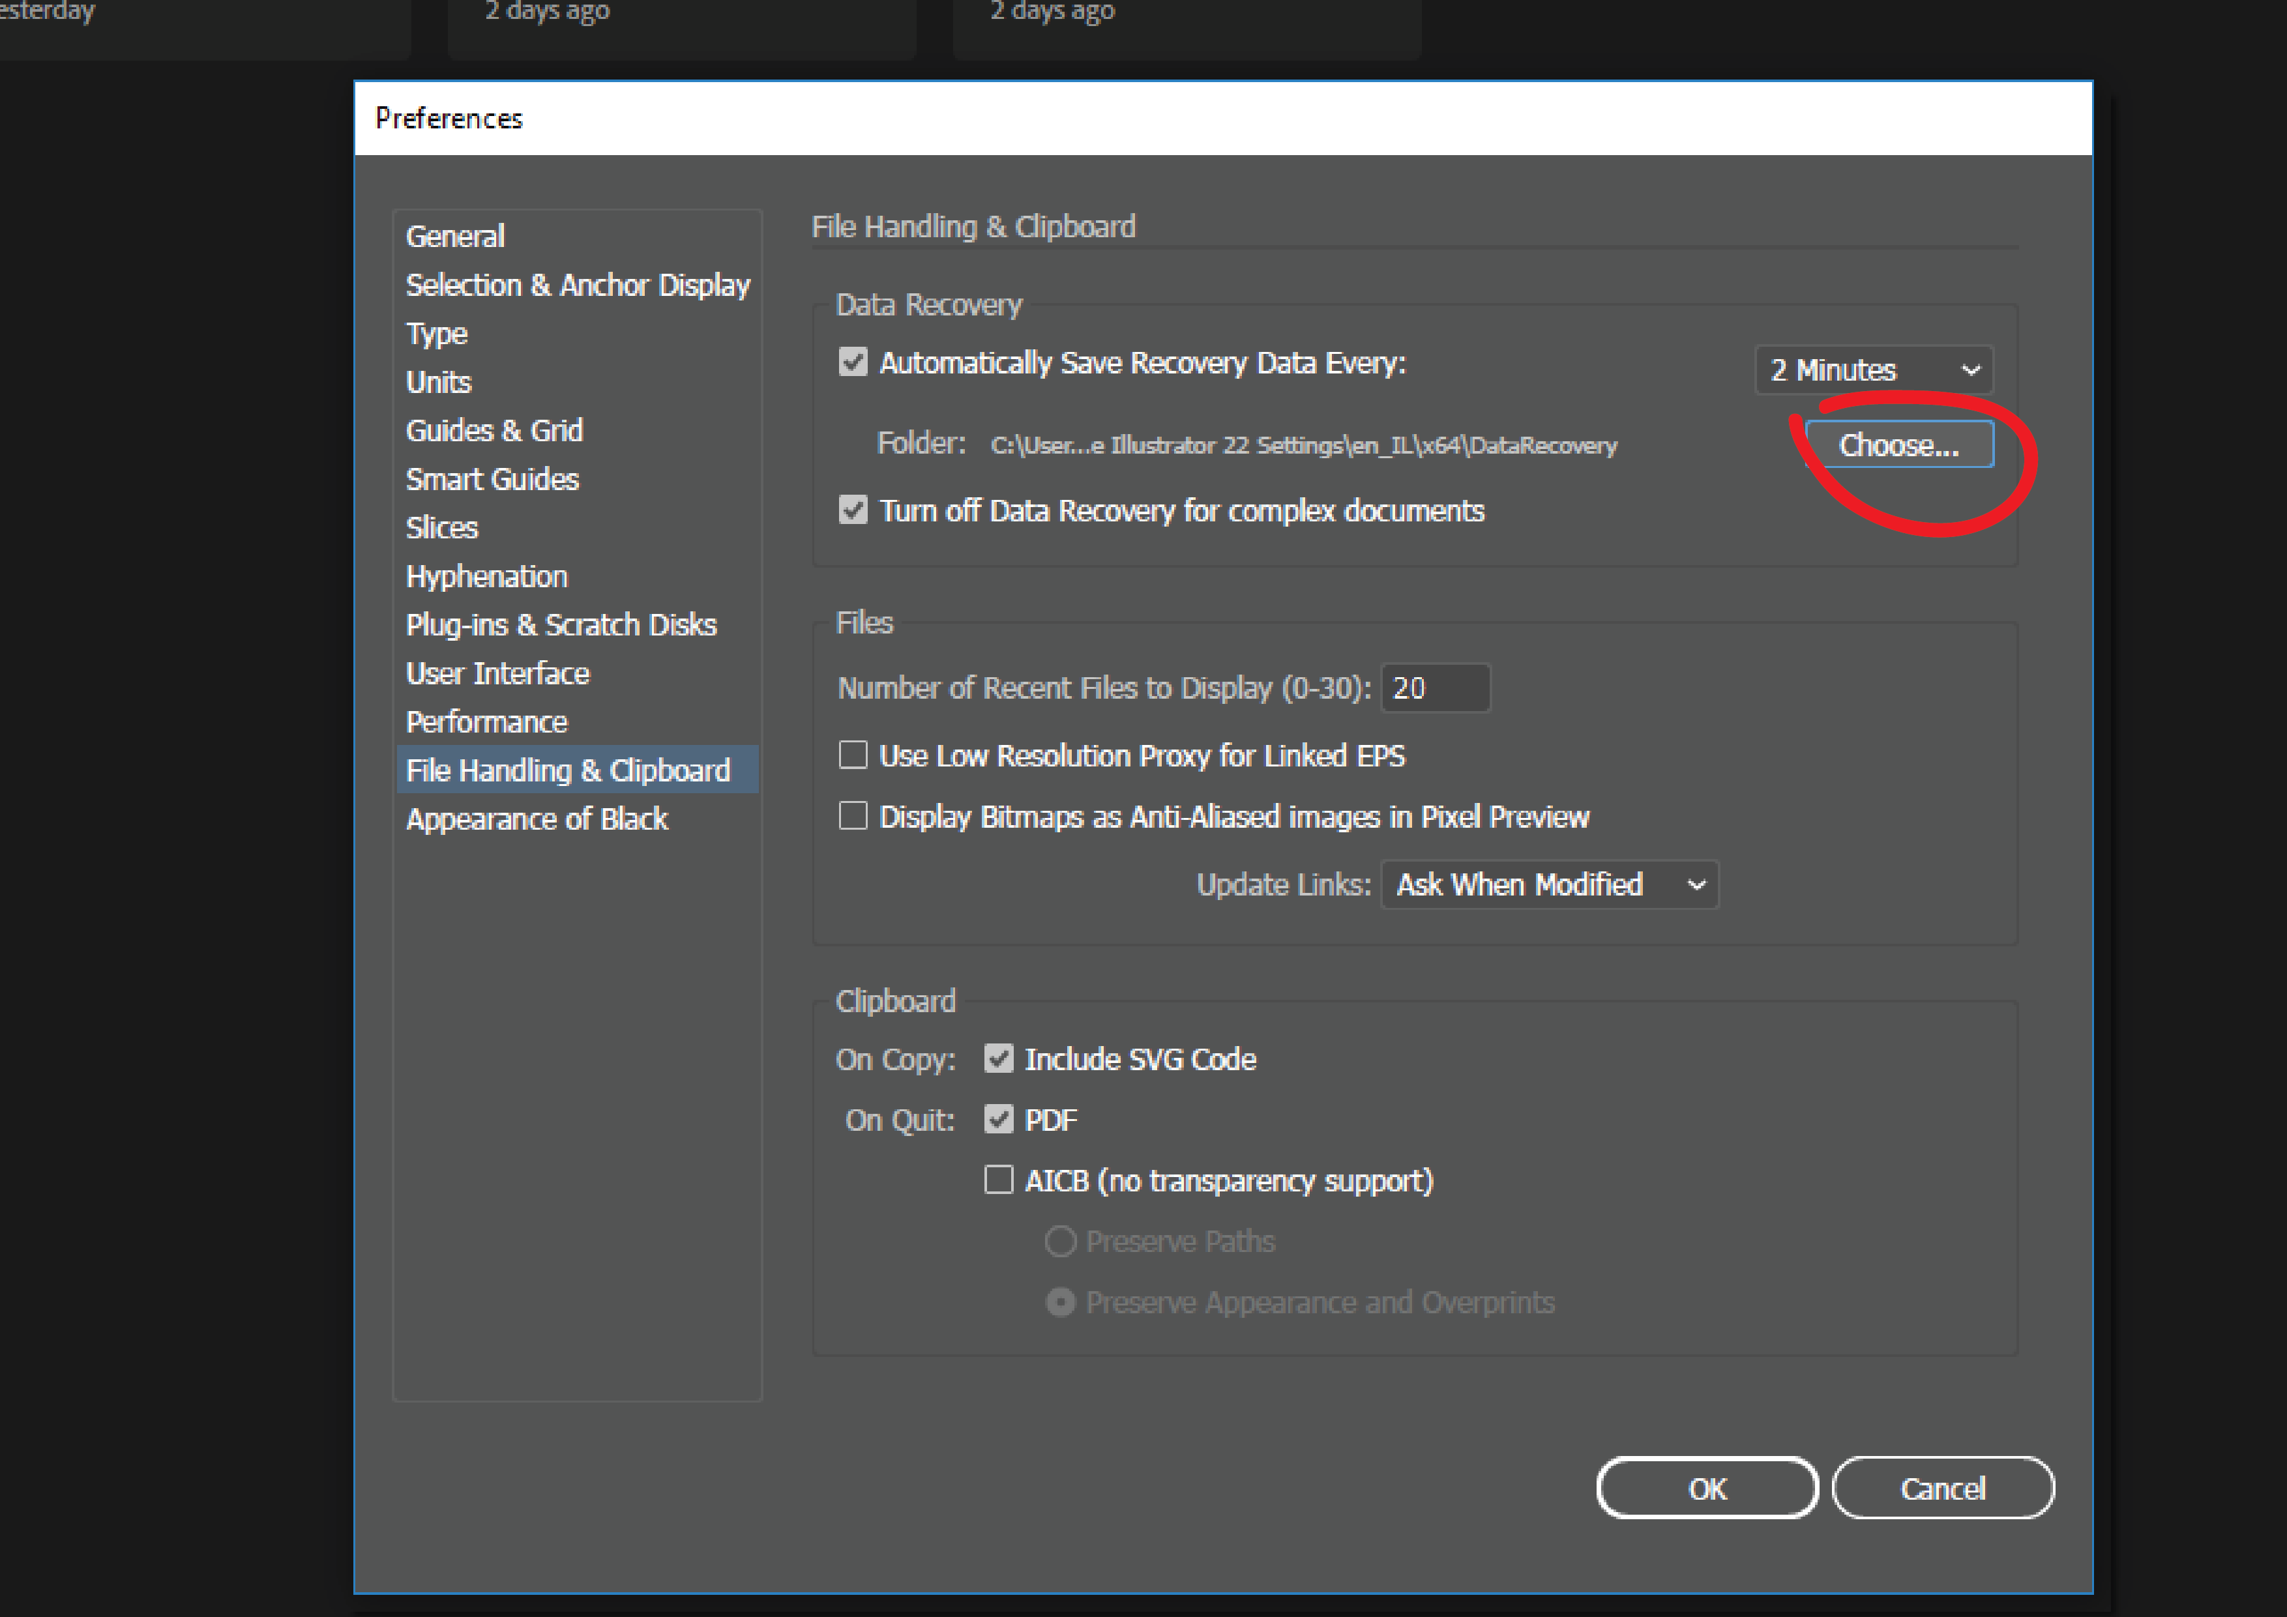Enable Display Bitmaps as Anti-Aliased images
The height and width of the screenshot is (1617, 2287).
point(853,815)
